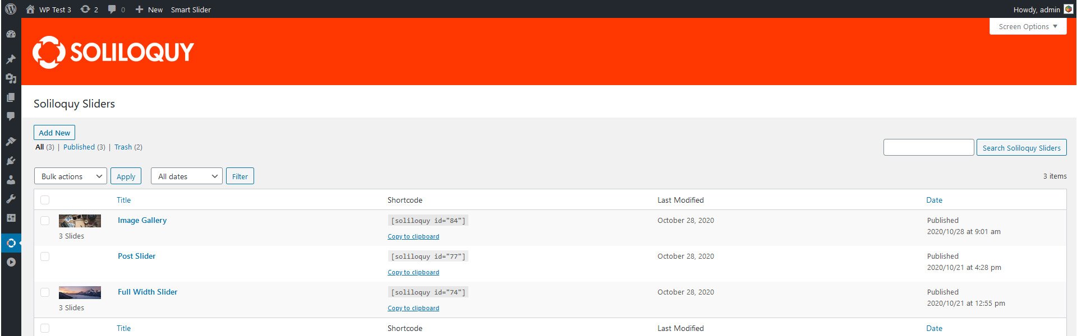Click the New content plus icon
Image resolution: width=1077 pixels, height=336 pixels.
(140, 10)
